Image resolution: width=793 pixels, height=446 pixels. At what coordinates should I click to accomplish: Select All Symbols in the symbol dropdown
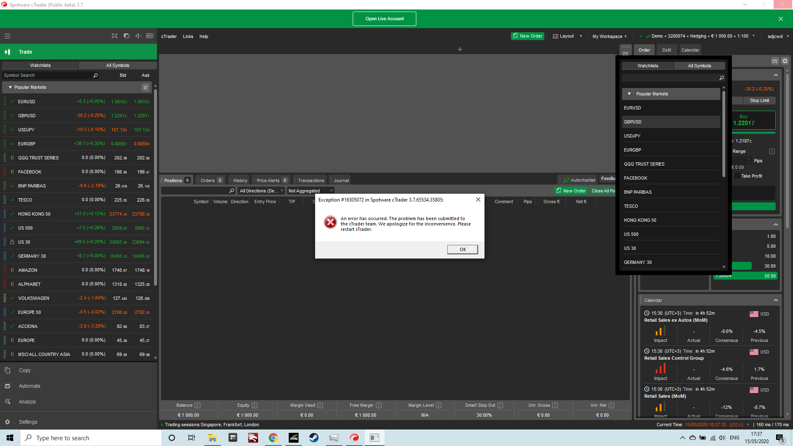pos(700,66)
